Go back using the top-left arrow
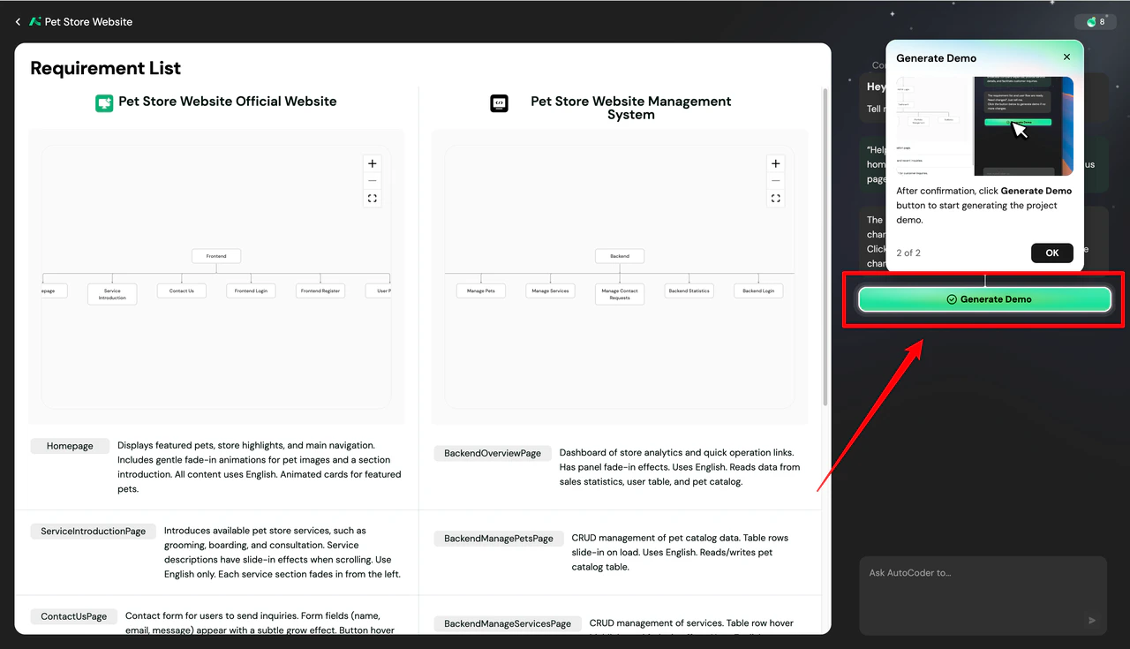The image size is (1130, 649). tap(18, 21)
